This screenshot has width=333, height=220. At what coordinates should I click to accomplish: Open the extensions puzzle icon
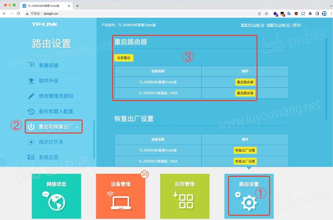tap(310, 14)
